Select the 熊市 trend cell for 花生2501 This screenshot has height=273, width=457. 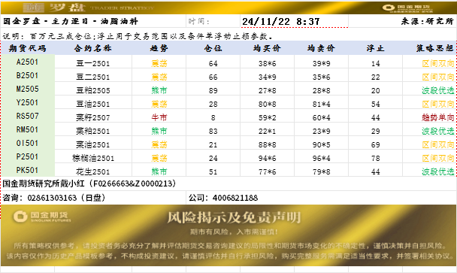click(159, 171)
